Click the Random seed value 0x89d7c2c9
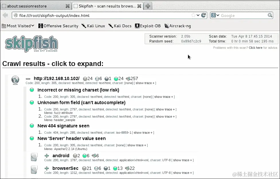Screen dimensions: 280x179 click(x=191, y=41)
